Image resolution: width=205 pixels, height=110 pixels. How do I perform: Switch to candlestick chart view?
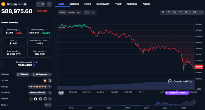click(93, 12)
